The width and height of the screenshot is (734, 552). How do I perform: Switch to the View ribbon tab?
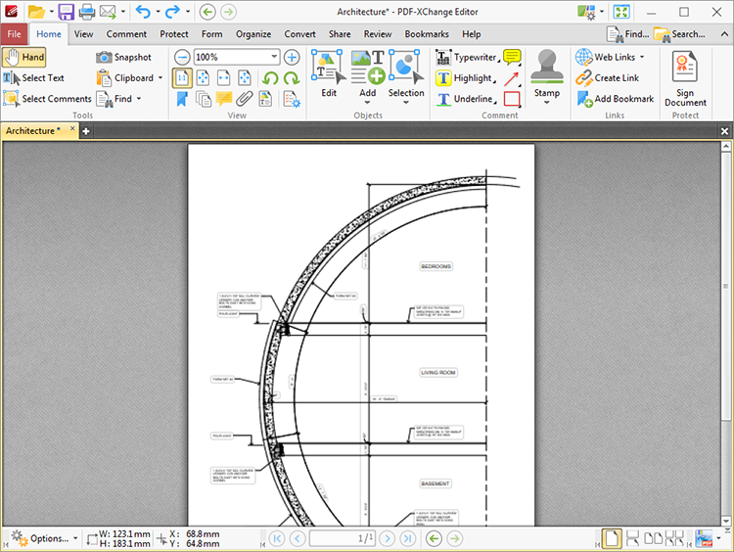(83, 34)
